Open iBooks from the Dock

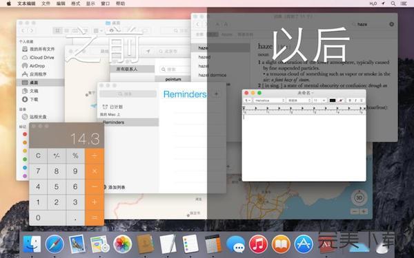[281, 244]
